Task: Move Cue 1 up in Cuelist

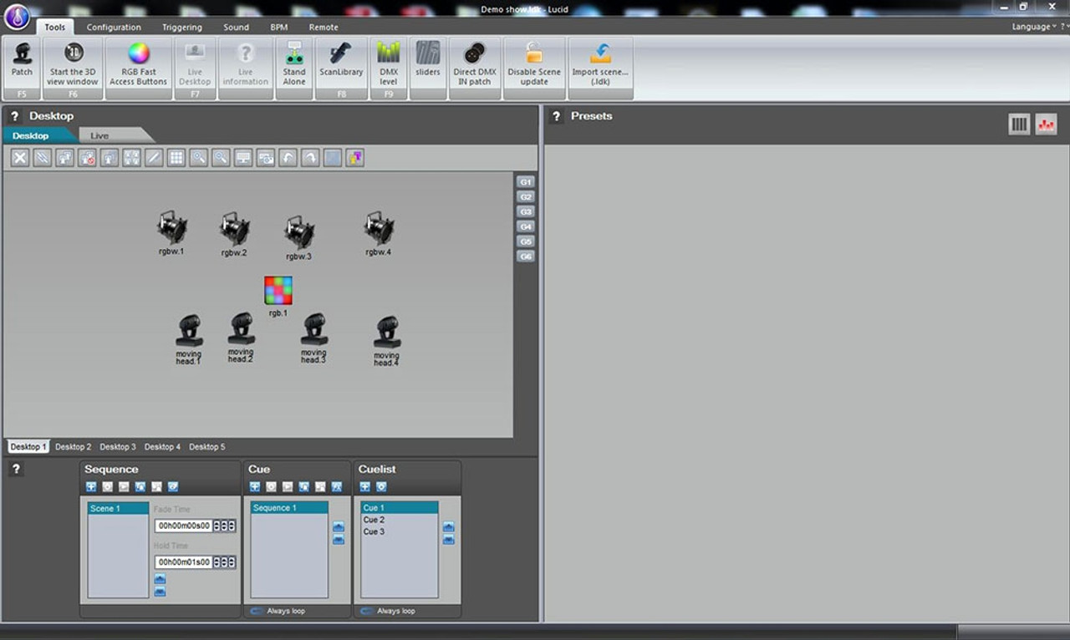Action: (449, 527)
